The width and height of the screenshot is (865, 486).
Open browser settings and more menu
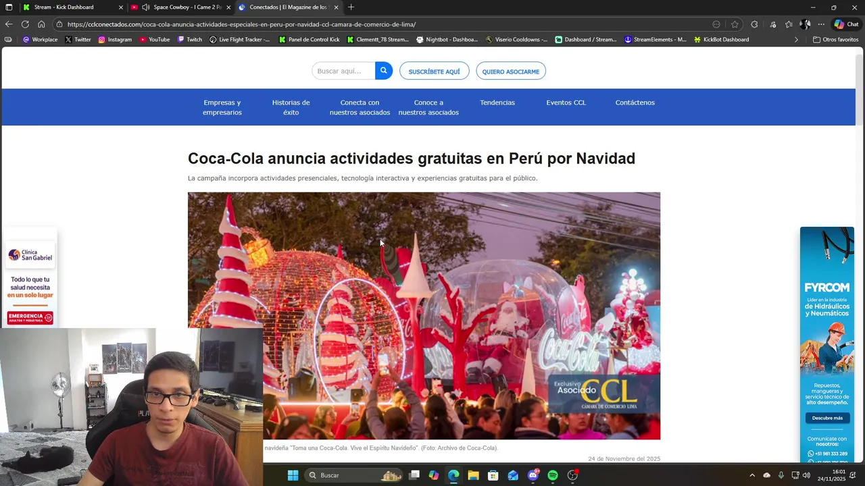point(821,24)
